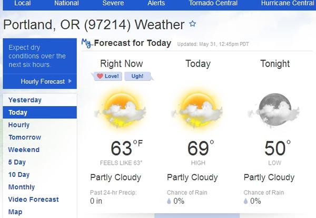Select Video Forecast in sidebar
The height and width of the screenshot is (218, 316).
click(34, 200)
